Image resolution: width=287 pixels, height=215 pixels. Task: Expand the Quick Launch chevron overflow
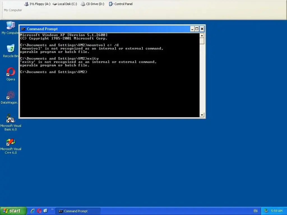[52, 209]
